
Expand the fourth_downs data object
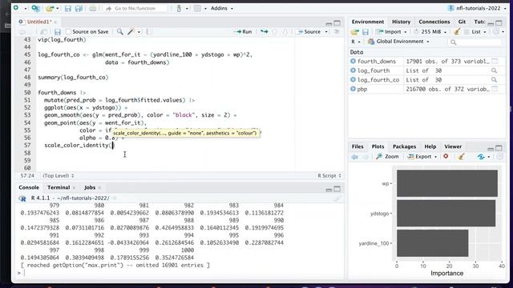coord(353,61)
